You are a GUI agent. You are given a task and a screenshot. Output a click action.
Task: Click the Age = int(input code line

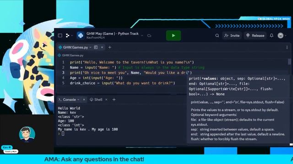coord(96,78)
